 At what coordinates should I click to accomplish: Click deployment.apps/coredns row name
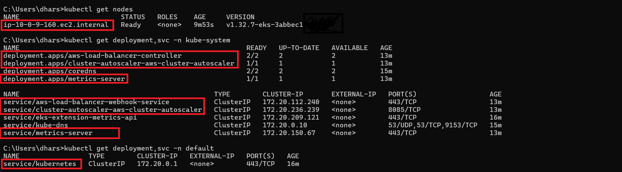(50, 71)
